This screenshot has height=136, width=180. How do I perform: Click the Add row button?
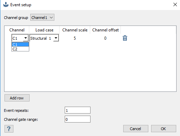(x=17, y=98)
